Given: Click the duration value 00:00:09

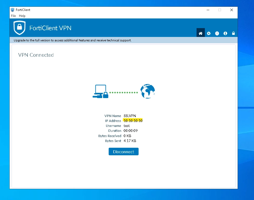Looking at the screenshot, I should 131,131.
